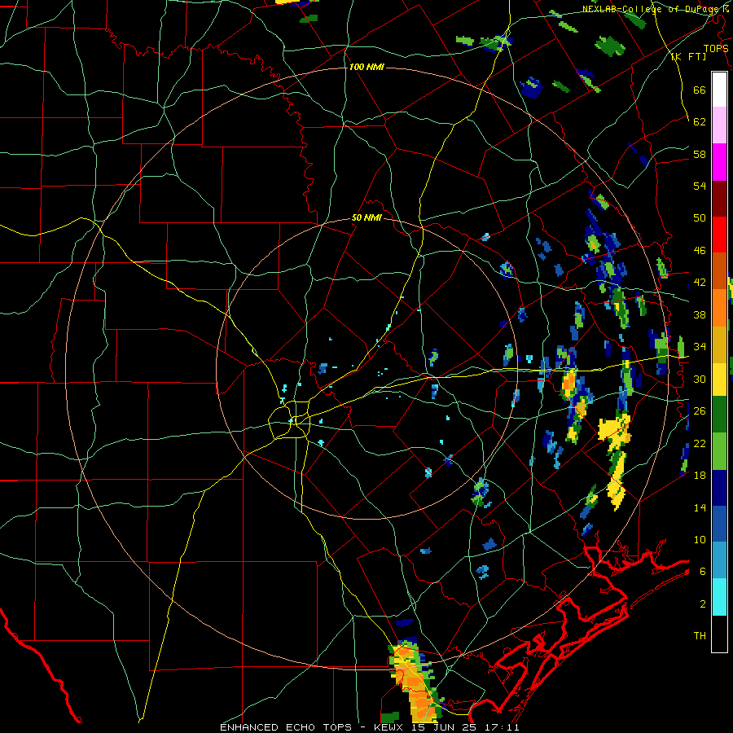Click the legend value '54'
This screenshot has height=733, width=733.
[x=700, y=186]
